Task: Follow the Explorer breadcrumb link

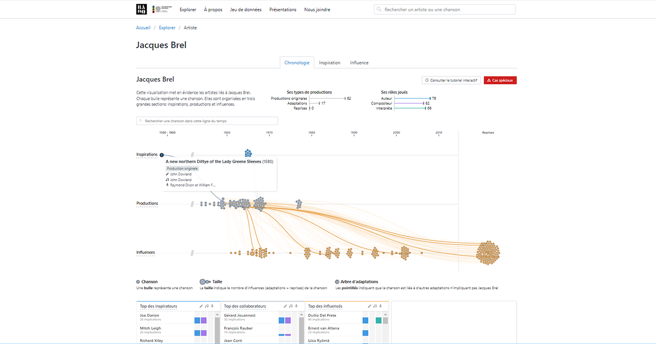Action: pos(167,27)
